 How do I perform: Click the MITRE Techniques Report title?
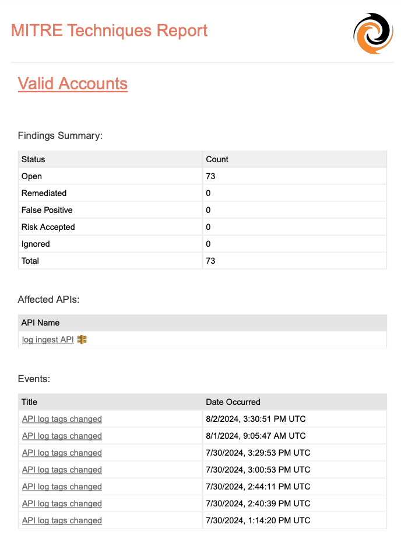[110, 30]
